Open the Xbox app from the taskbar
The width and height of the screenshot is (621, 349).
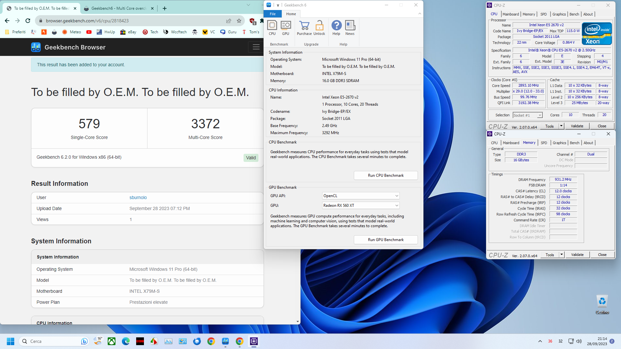[x=112, y=341]
